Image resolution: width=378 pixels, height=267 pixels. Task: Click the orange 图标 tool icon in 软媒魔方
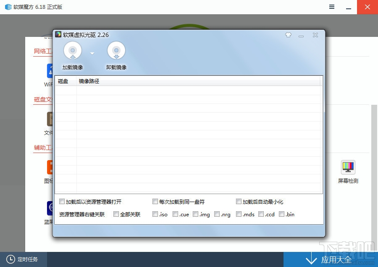tap(50, 167)
